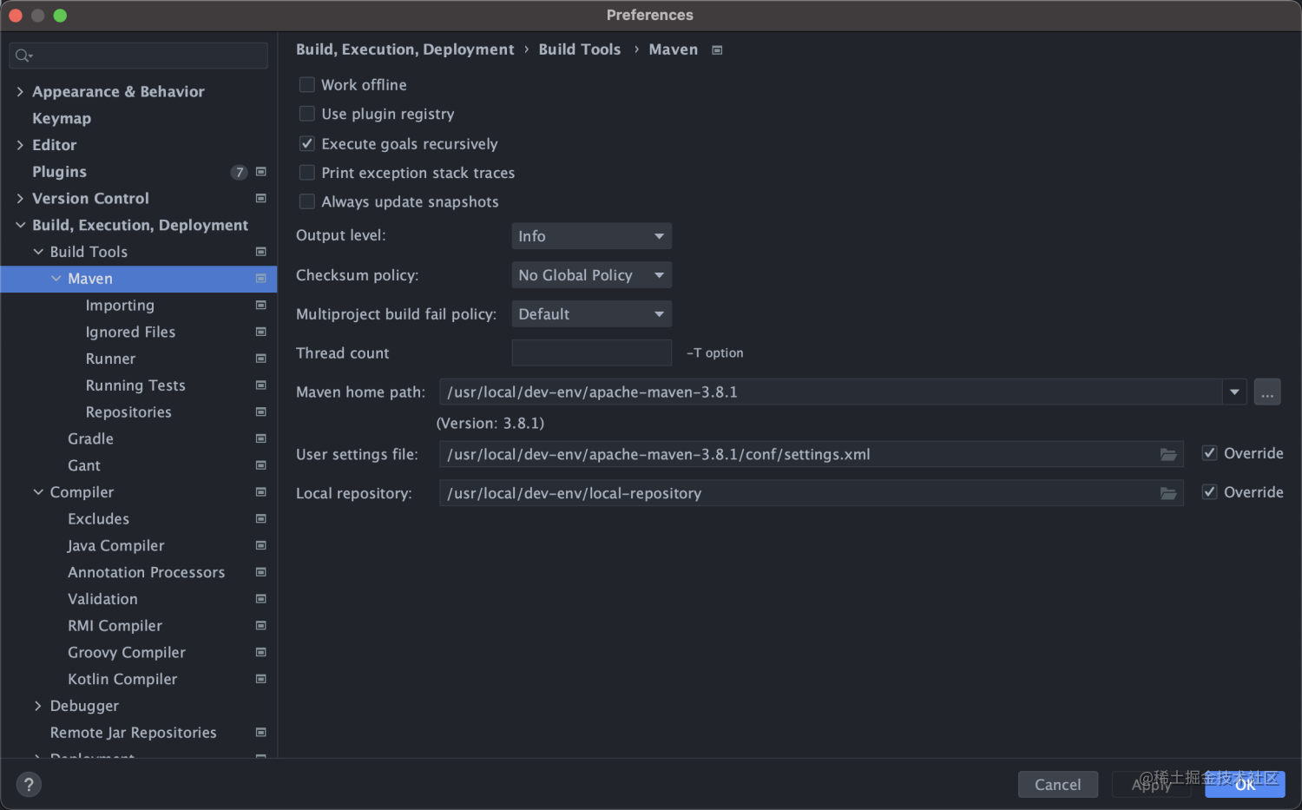
Task: Expand the Debugger tree node
Action: (x=37, y=706)
